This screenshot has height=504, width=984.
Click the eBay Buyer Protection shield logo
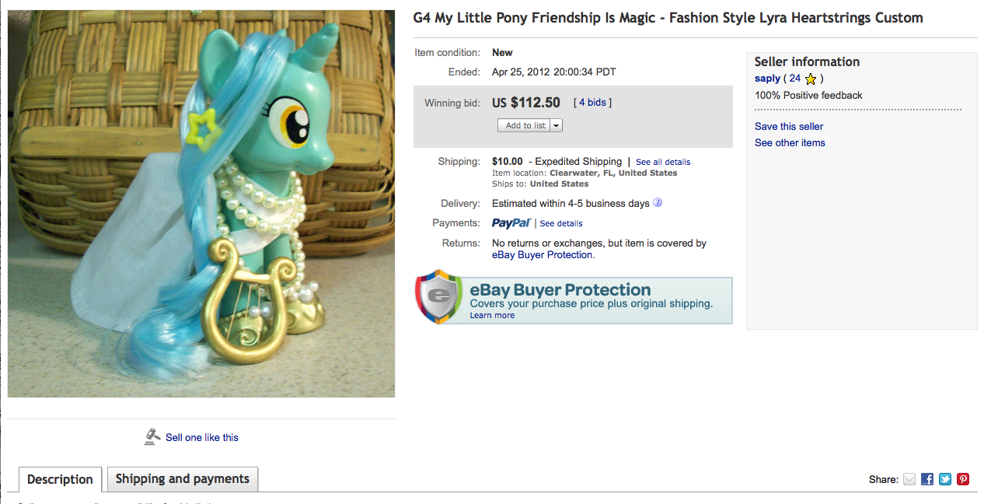click(x=440, y=296)
